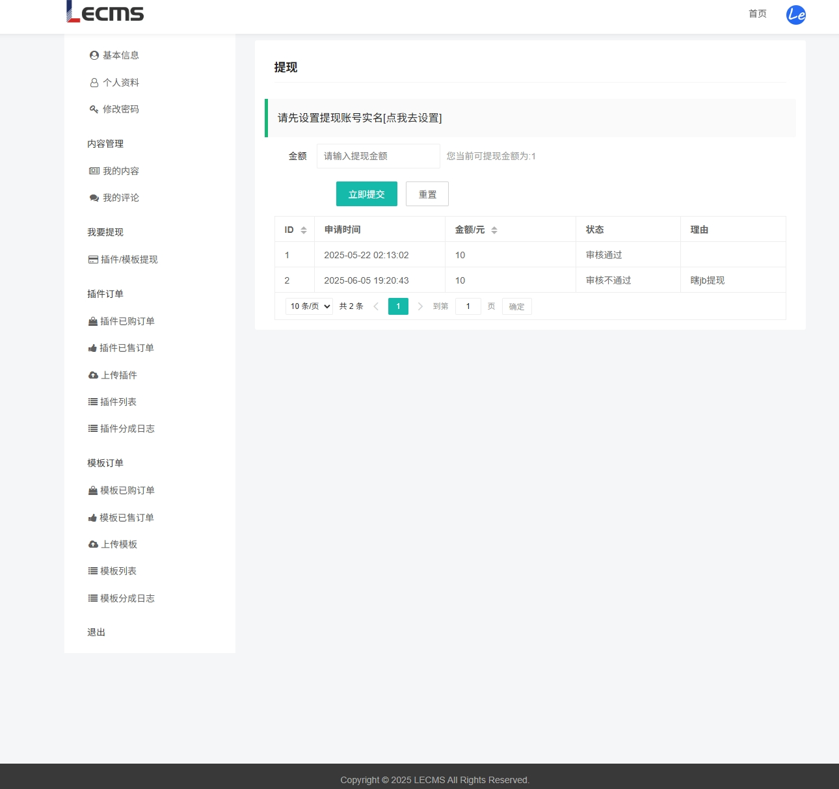This screenshot has height=789, width=839.
Task: Open 插件已购订单 link
Action: 127,321
